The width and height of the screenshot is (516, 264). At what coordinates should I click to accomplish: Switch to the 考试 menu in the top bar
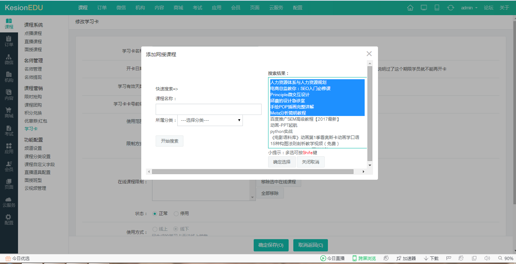coord(197,7)
